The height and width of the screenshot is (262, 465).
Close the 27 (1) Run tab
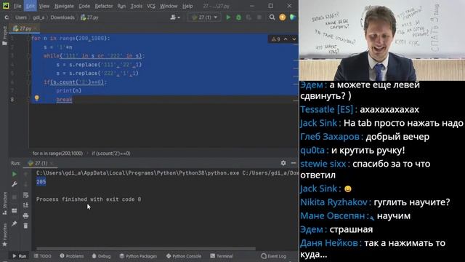pos(52,163)
